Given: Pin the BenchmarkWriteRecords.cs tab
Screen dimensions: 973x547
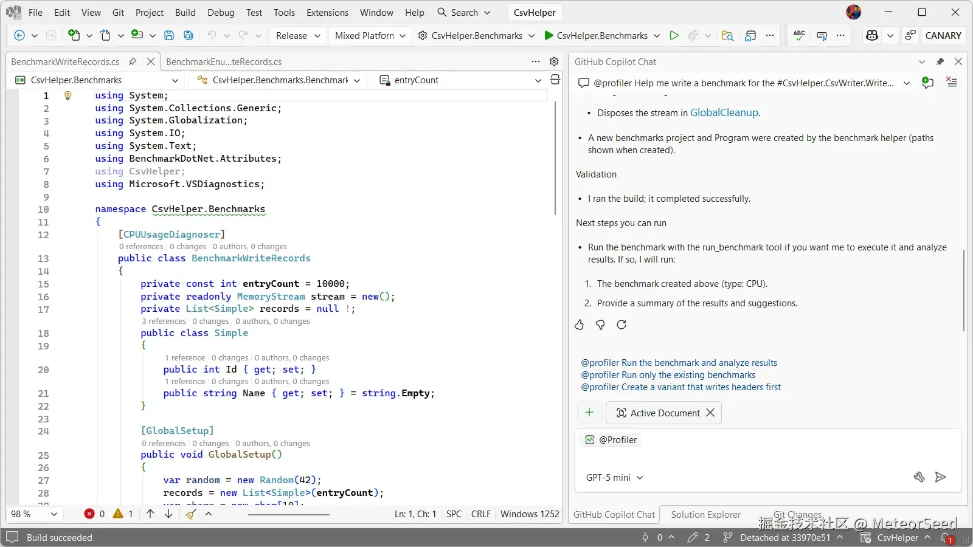Looking at the screenshot, I should coord(133,61).
